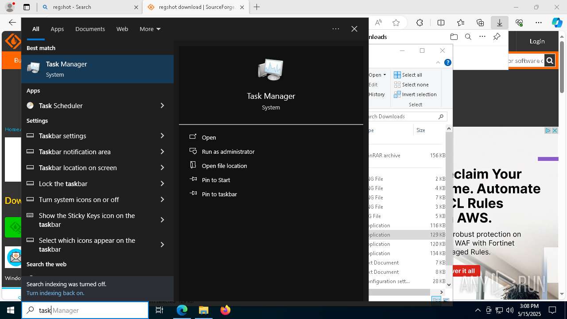Click volume icon in system tray
Image resolution: width=567 pixels, height=319 pixels.
(x=510, y=310)
